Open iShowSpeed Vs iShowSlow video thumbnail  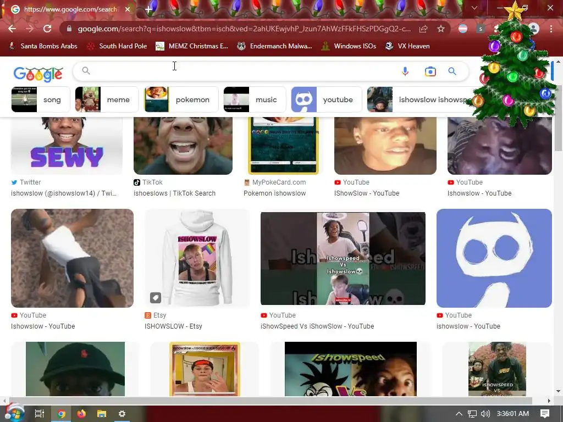343,258
